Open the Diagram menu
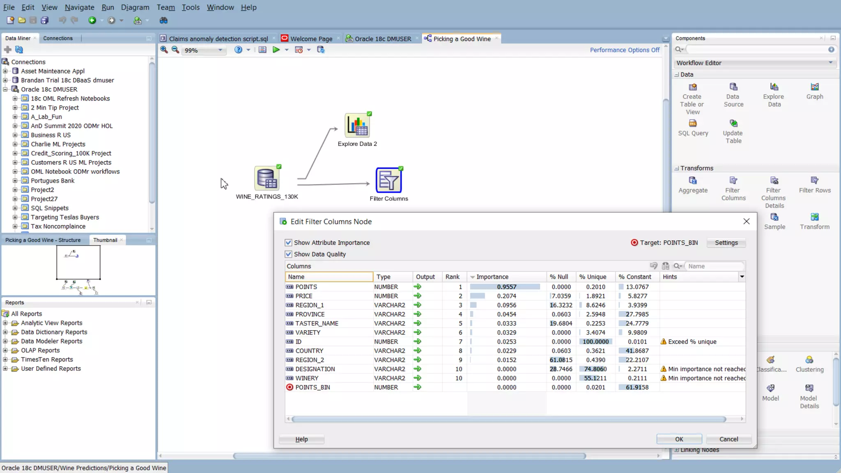The width and height of the screenshot is (841, 473). [135, 7]
